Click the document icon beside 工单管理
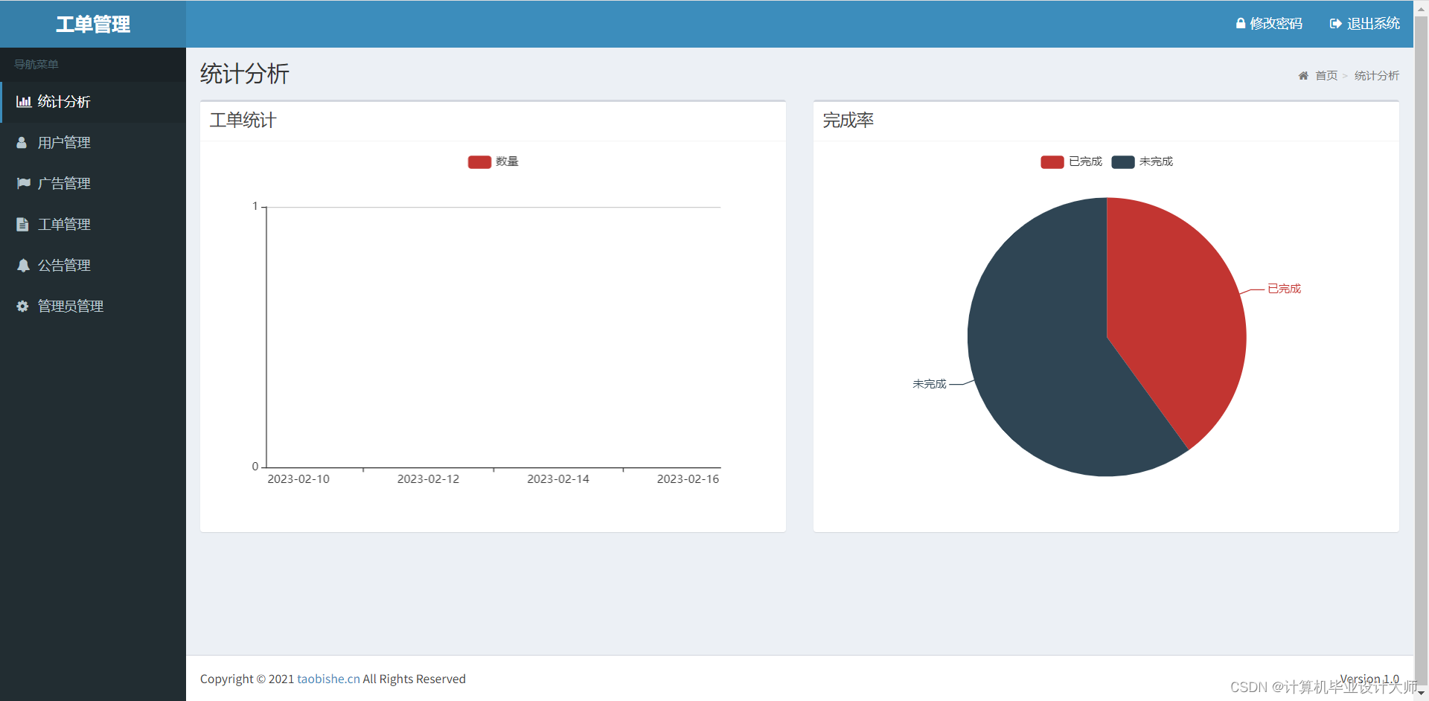1429x701 pixels. pos(22,224)
